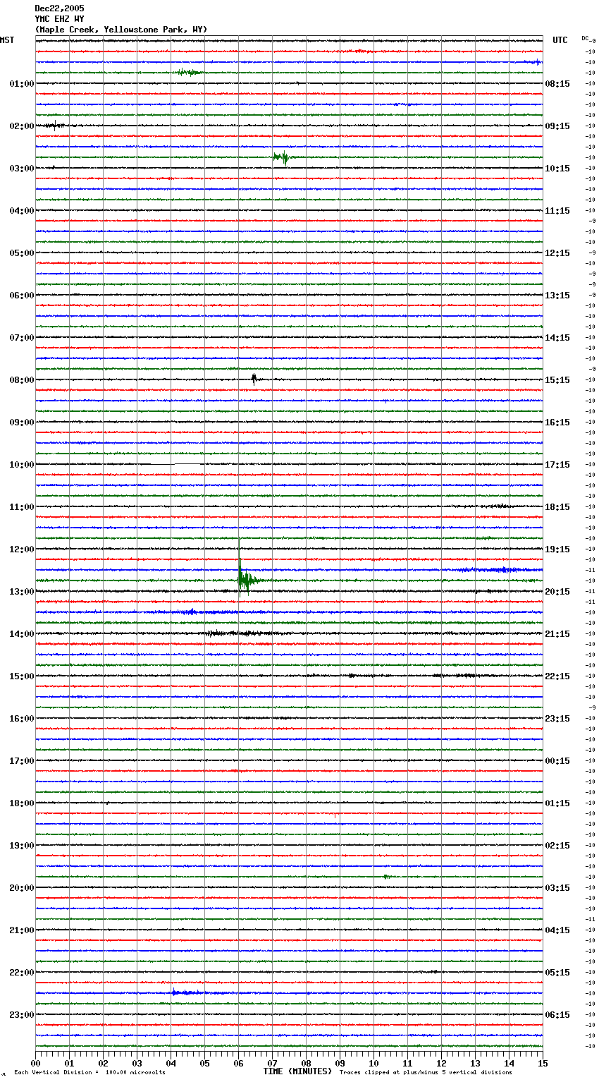599x1082 pixels.
Task: Select the 17:00 MST time label
Action: 22,761
